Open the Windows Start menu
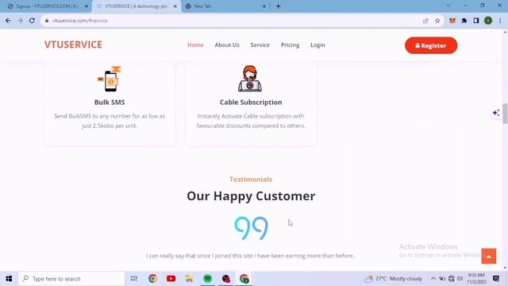Screen dimensions: 508x286 tap(9, 279)
